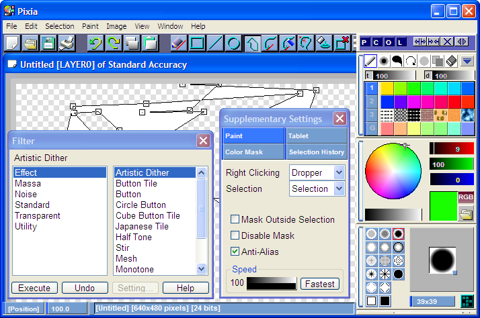Switch to the Paint tab
The width and height of the screenshot is (480, 318).
253,136
